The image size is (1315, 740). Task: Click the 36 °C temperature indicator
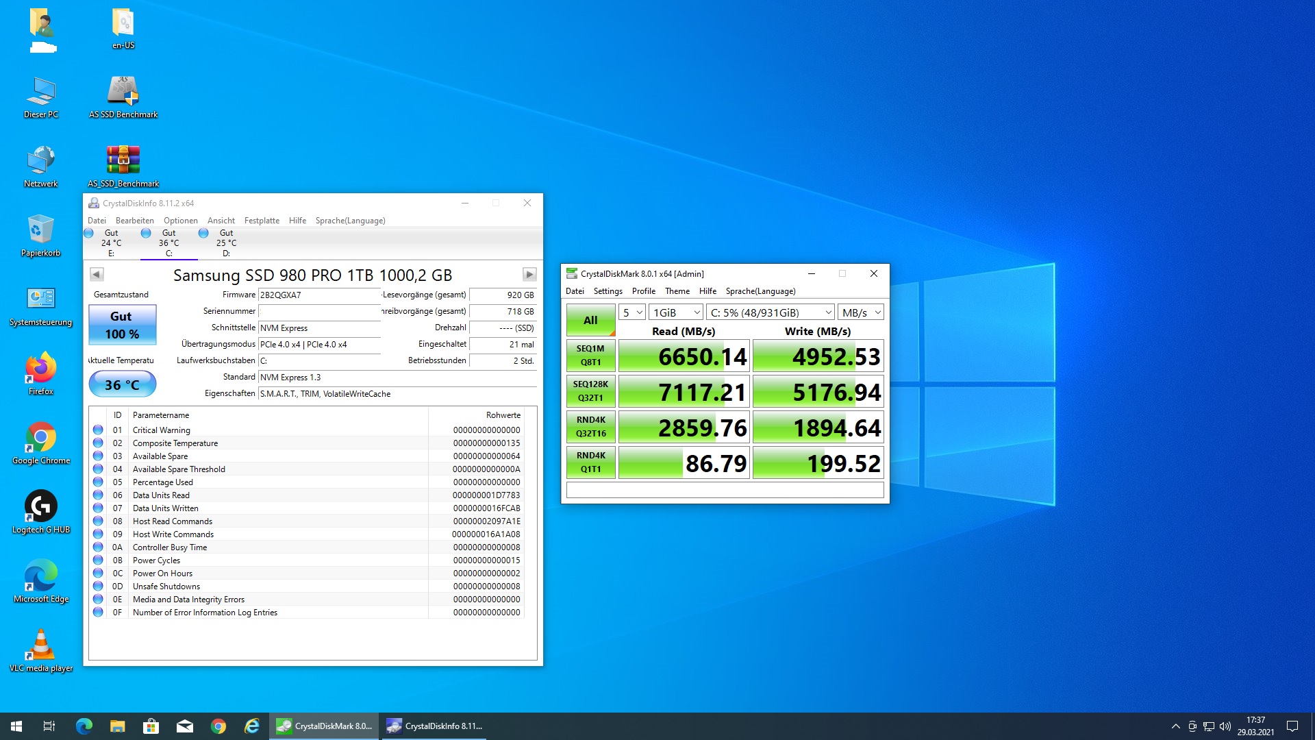[x=122, y=384]
